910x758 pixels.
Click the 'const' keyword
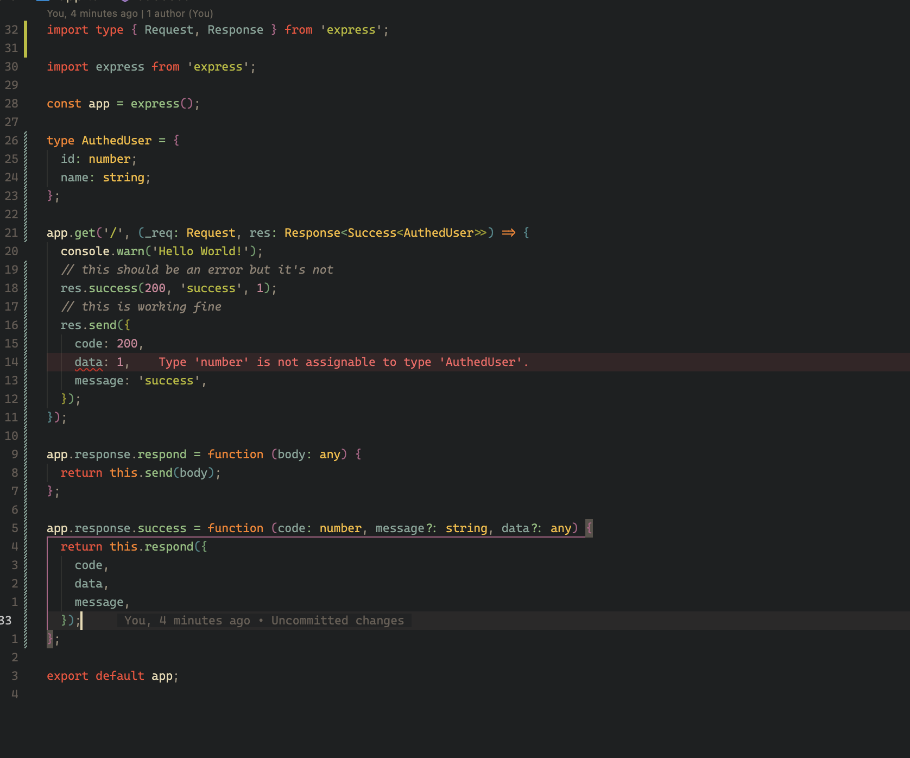(64, 104)
